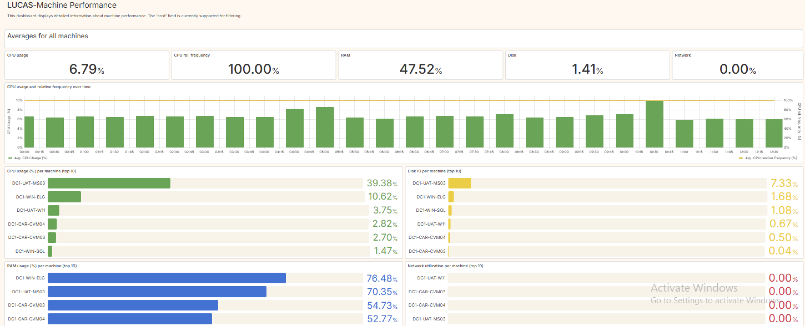The height and width of the screenshot is (326, 805).
Task: Click DC1-WIN-ELG blue bar in RAM usage panel
Action: (x=167, y=278)
